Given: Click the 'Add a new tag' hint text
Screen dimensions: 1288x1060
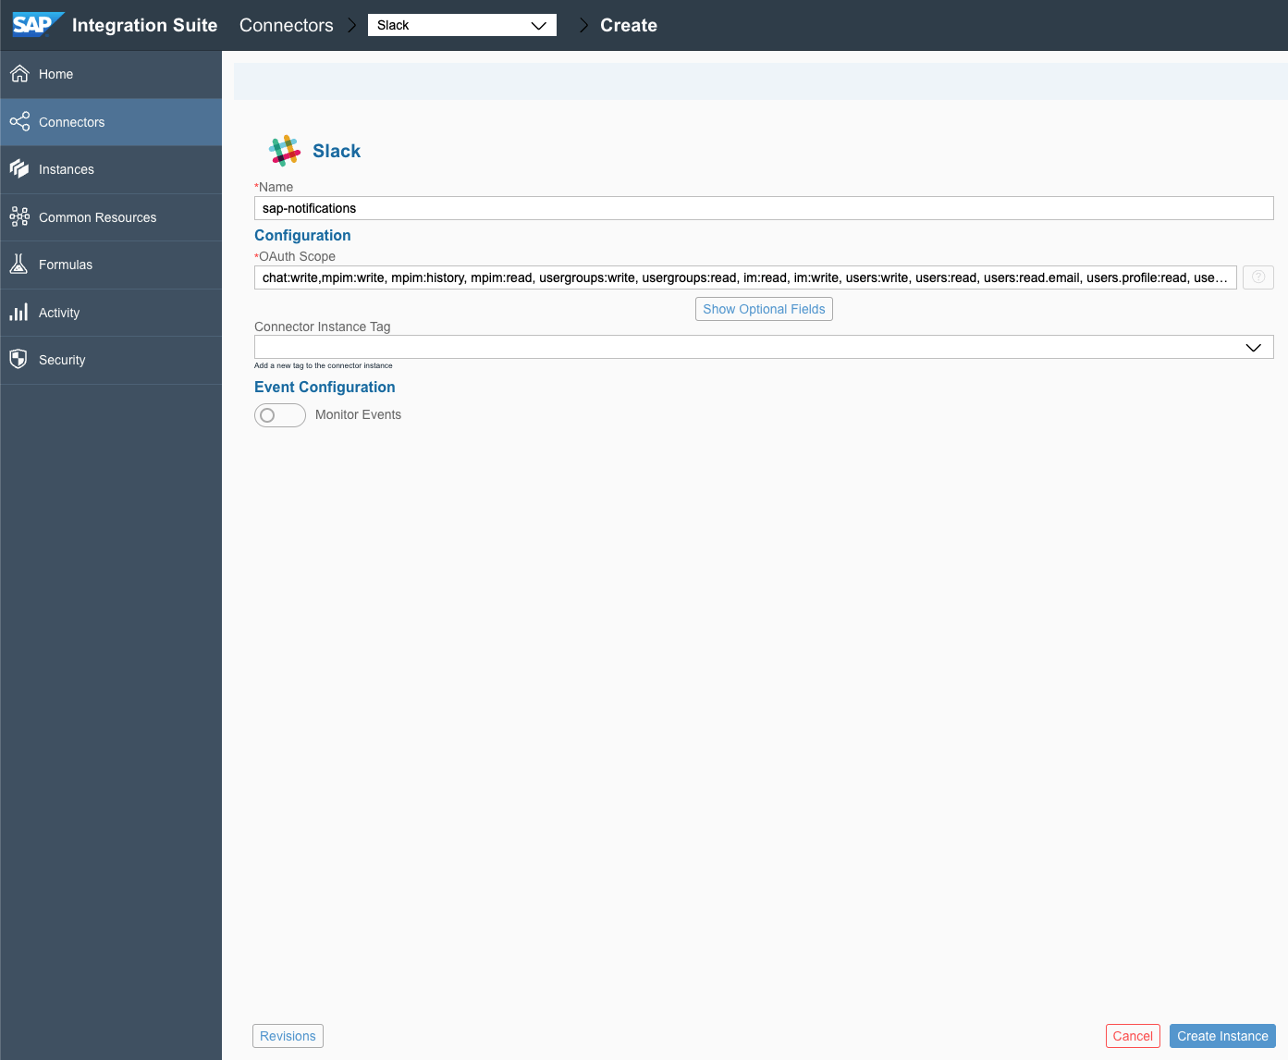Looking at the screenshot, I should coord(324,365).
